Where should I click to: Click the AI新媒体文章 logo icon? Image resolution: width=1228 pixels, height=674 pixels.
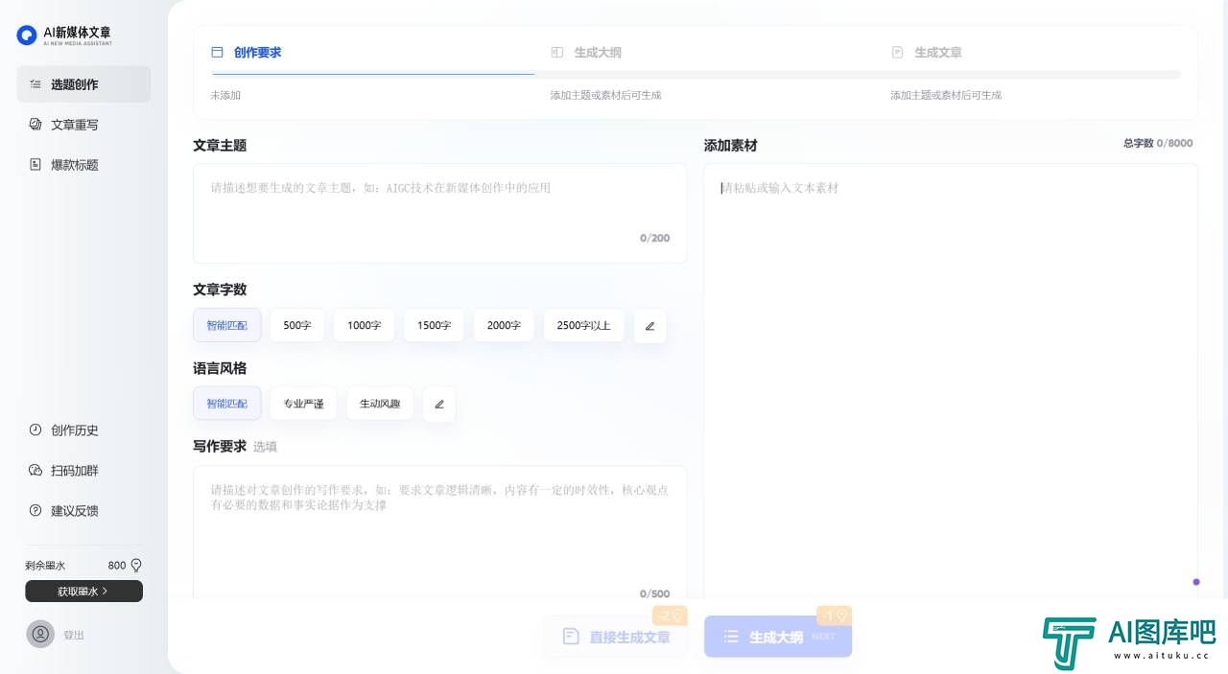pyautogui.click(x=27, y=35)
